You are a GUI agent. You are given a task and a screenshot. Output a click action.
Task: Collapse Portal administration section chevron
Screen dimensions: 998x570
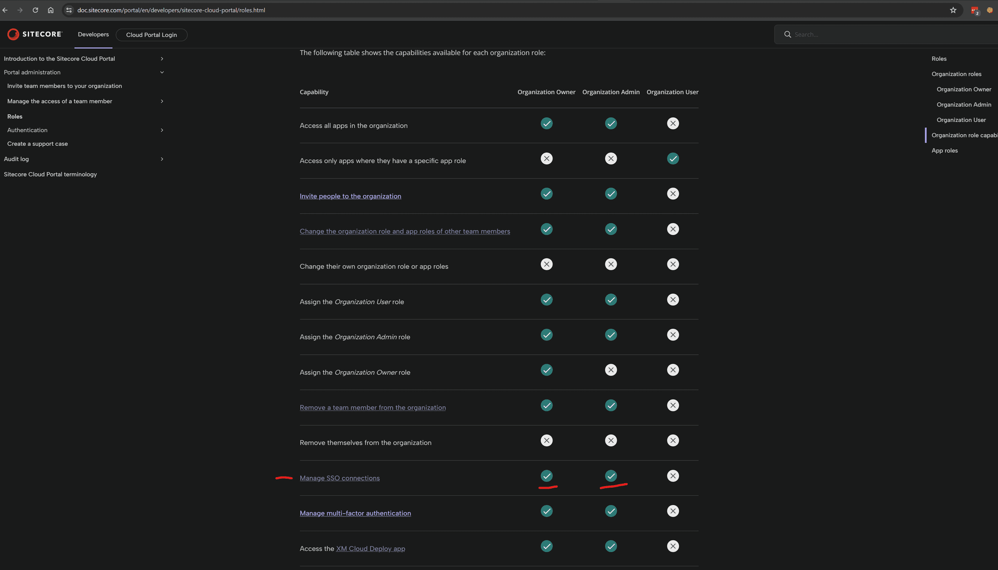(162, 72)
